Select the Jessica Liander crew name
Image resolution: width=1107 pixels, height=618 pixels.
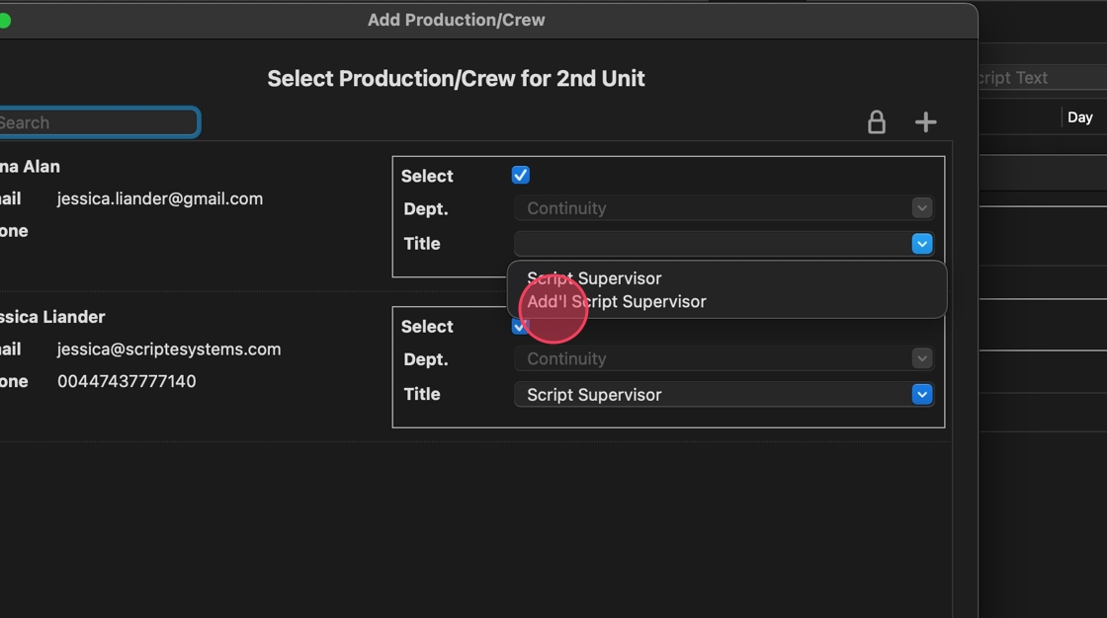51,317
